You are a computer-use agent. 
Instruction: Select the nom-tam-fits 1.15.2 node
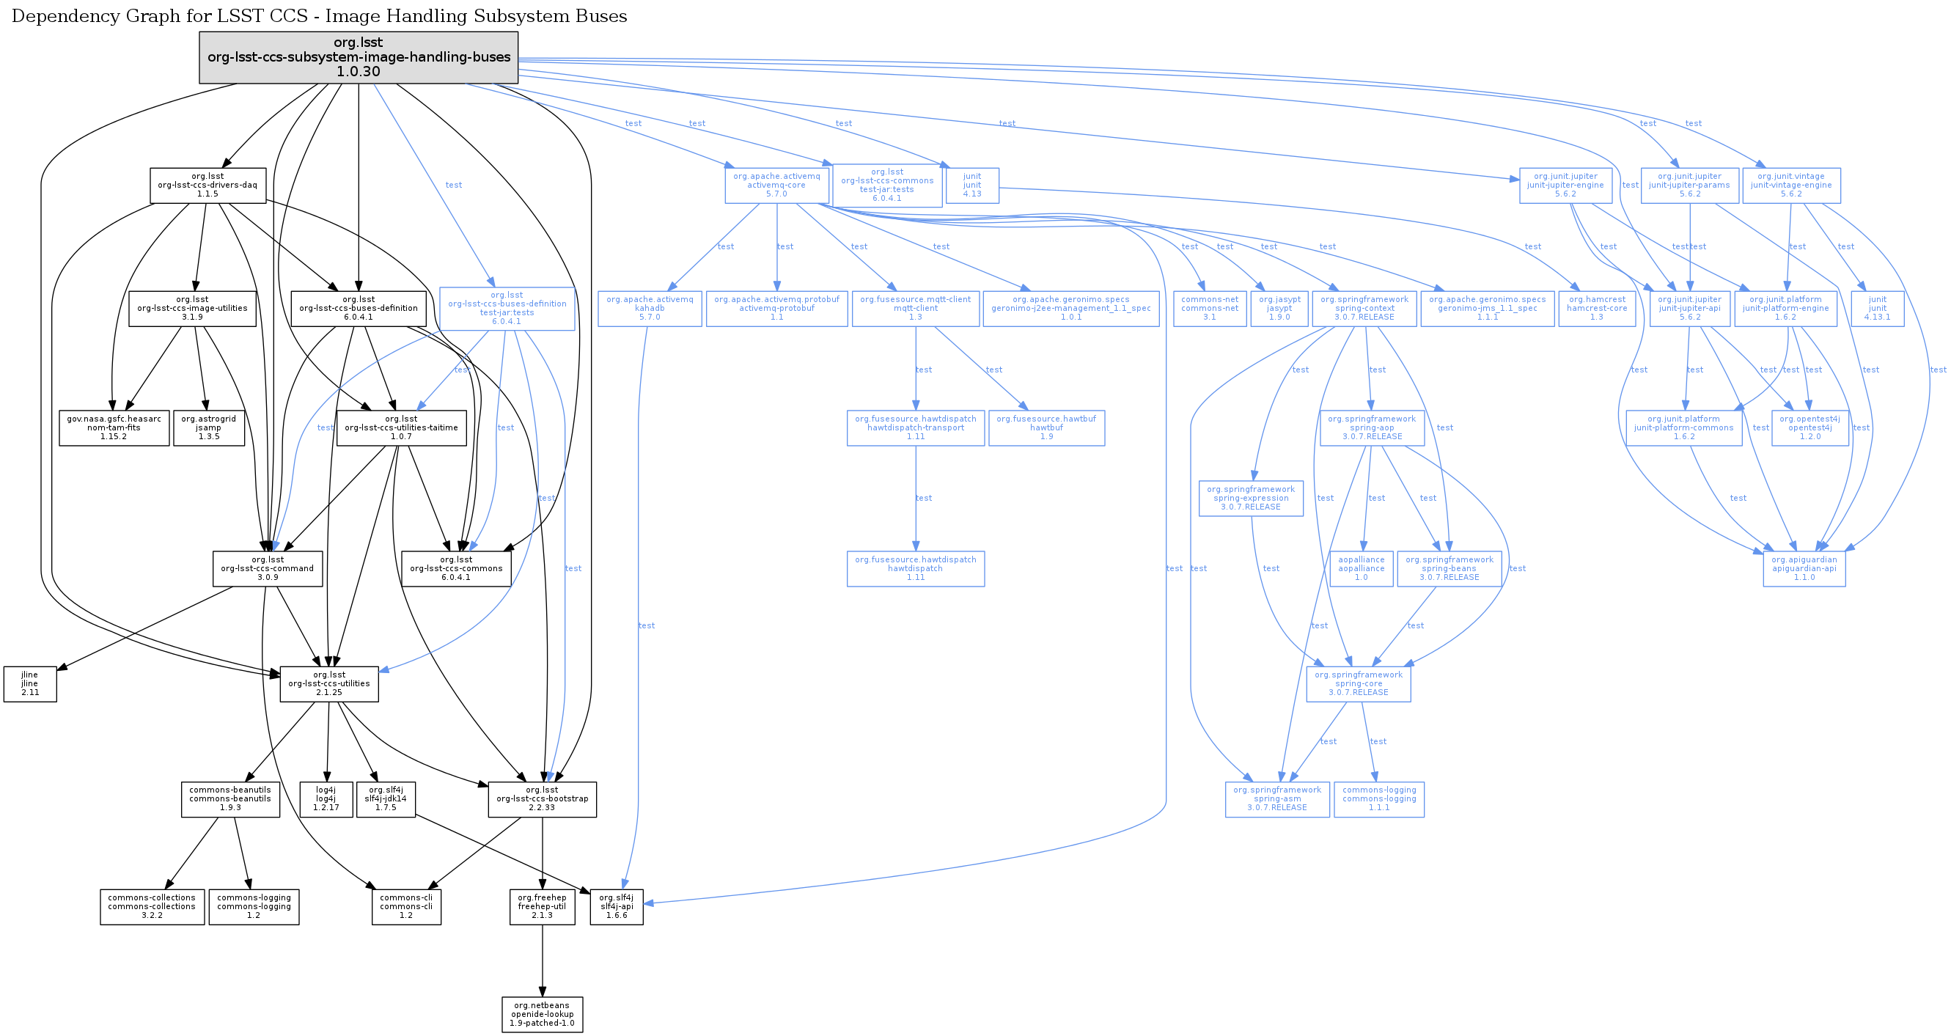[x=114, y=428]
